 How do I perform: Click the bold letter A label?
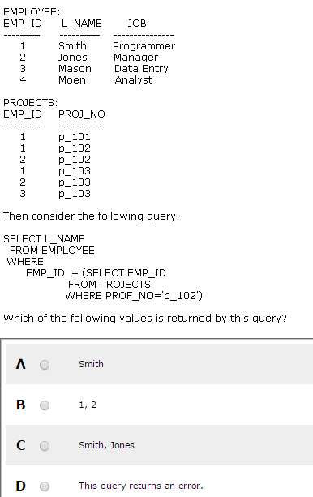pyautogui.click(x=21, y=364)
